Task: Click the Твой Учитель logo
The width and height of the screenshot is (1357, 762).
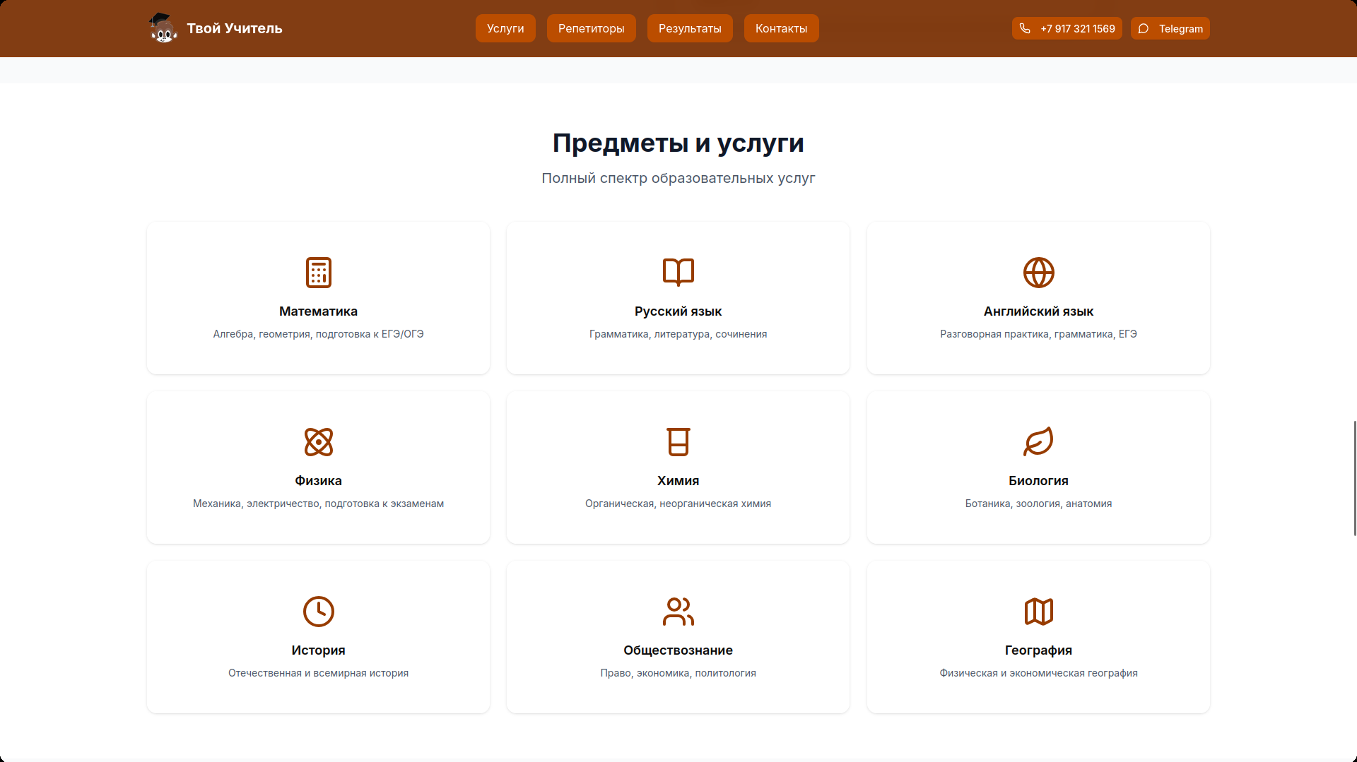Action: [x=215, y=28]
